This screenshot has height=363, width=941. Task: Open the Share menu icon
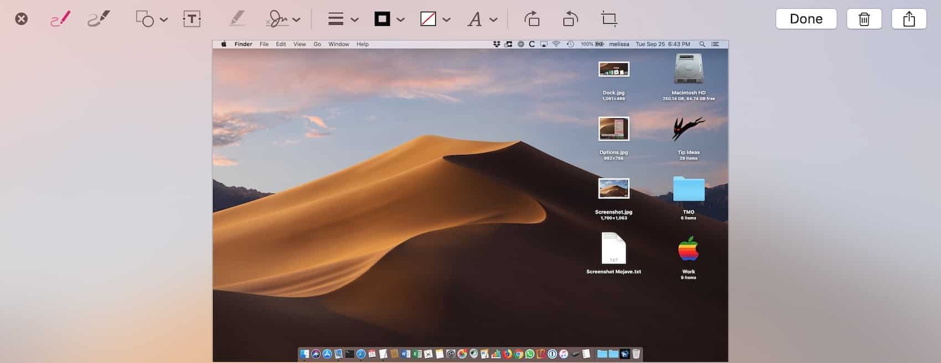tap(909, 19)
